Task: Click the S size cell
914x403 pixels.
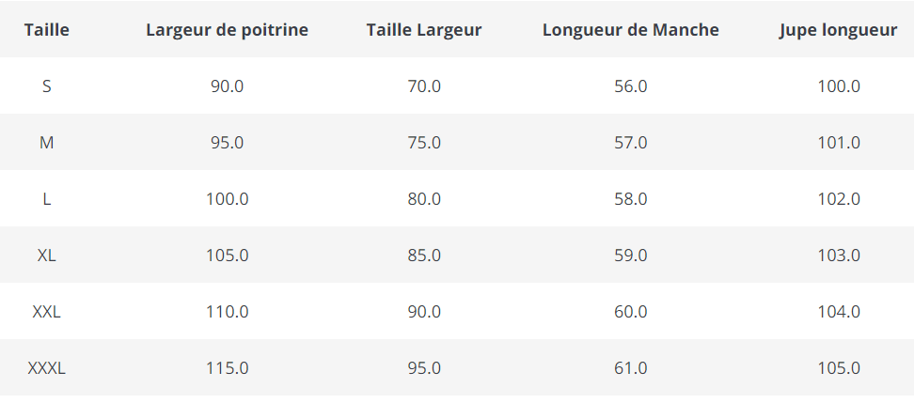Action: [x=46, y=86]
